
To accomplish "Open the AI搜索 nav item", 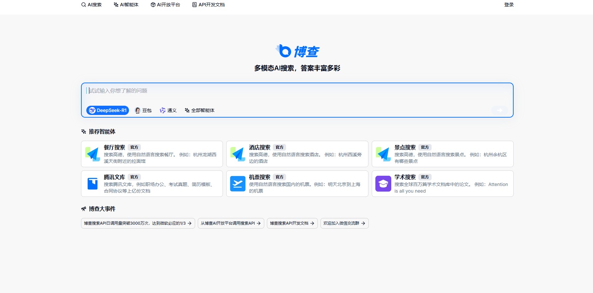I will (x=91, y=5).
